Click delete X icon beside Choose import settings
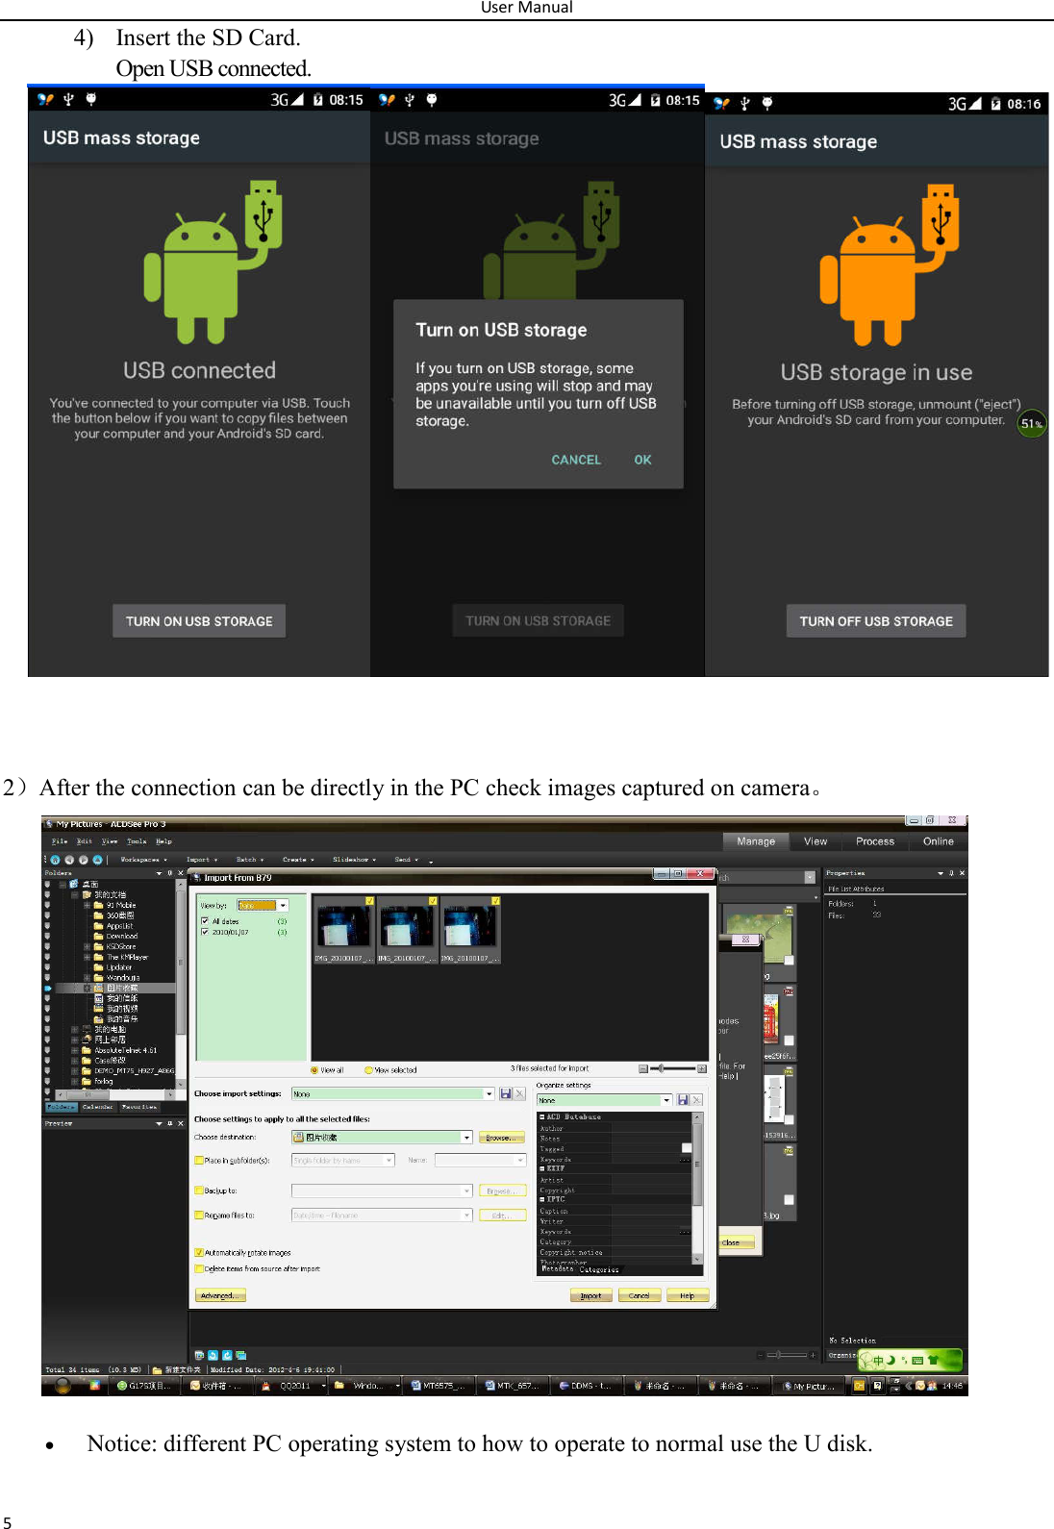The height and width of the screenshot is (1529, 1054). point(520,1094)
